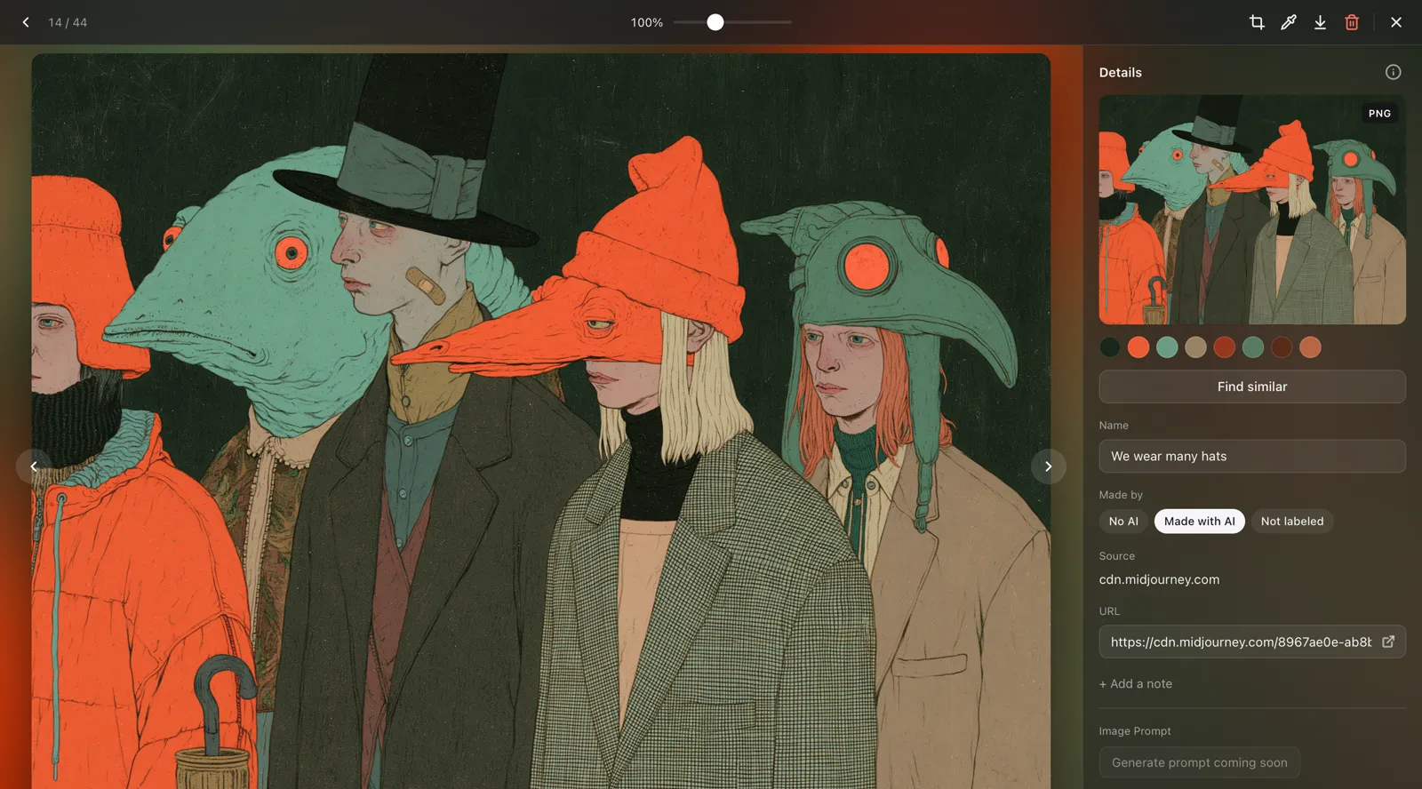This screenshot has height=789, width=1422.
Task: Open URL in browser via external link icon
Action: pyautogui.click(x=1388, y=642)
